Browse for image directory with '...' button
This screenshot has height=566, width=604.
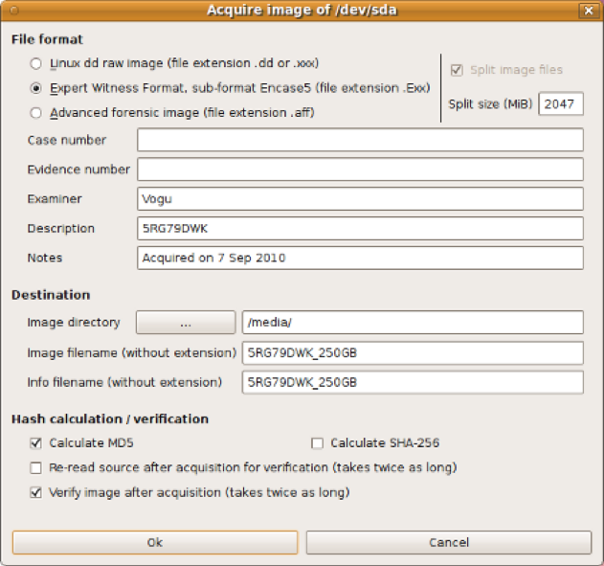tap(186, 323)
